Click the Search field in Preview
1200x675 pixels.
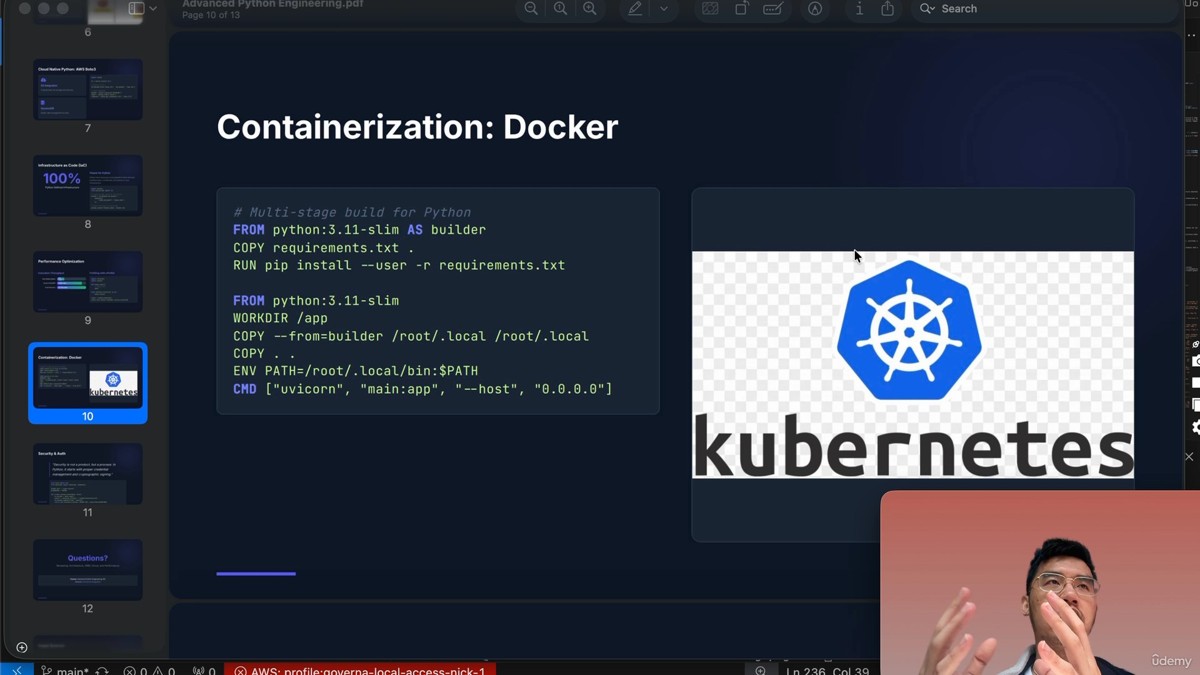point(1044,9)
